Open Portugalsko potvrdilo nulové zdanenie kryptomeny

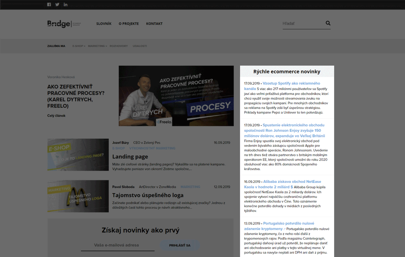click(x=279, y=226)
